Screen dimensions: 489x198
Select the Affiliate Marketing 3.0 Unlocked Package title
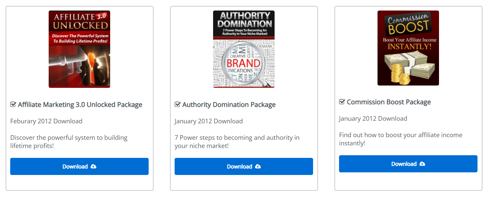tap(80, 105)
